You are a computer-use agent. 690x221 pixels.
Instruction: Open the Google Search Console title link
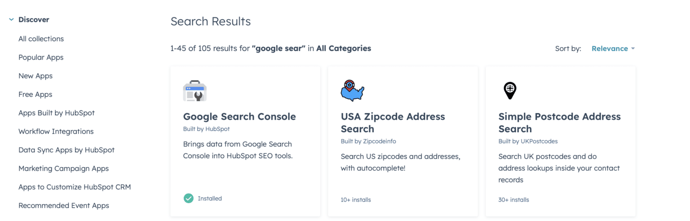[x=239, y=117]
